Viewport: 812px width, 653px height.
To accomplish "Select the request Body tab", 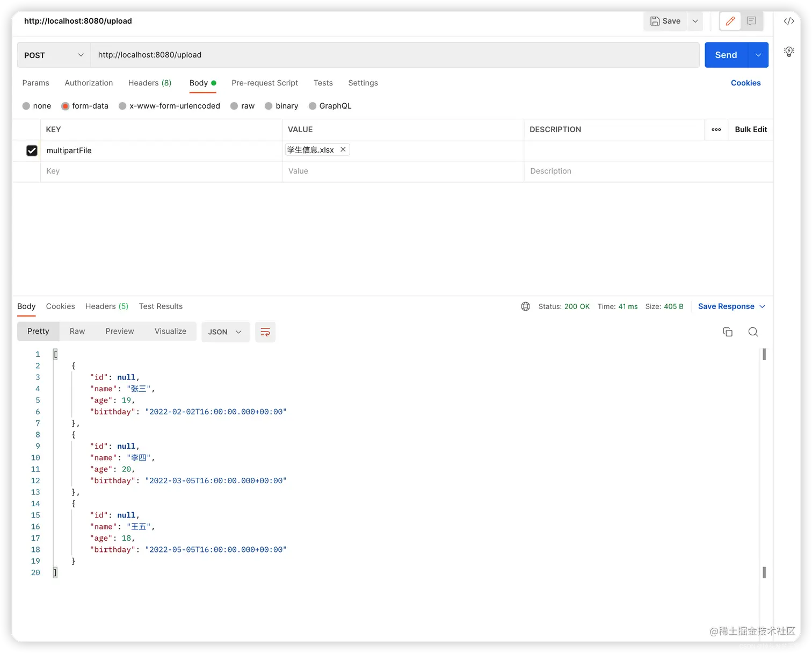I will 202,83.
